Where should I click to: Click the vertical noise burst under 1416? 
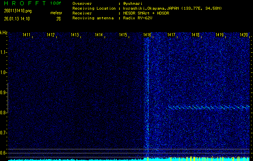coord(147,97)
